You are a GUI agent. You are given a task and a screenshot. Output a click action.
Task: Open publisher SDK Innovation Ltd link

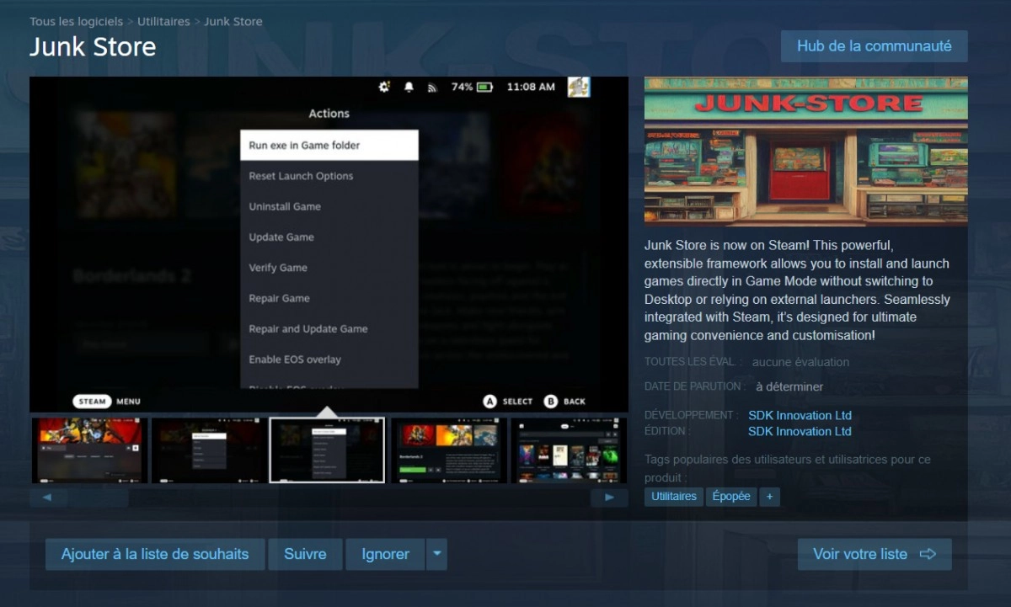point(800,431)
